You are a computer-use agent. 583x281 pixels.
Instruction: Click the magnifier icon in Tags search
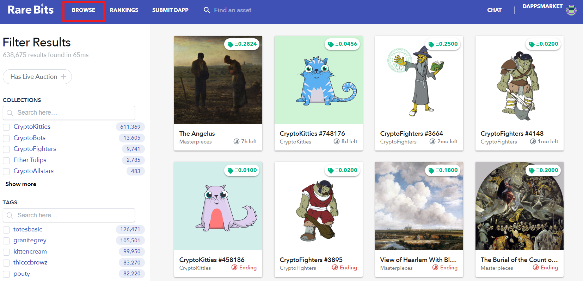[x=10, y=215]
